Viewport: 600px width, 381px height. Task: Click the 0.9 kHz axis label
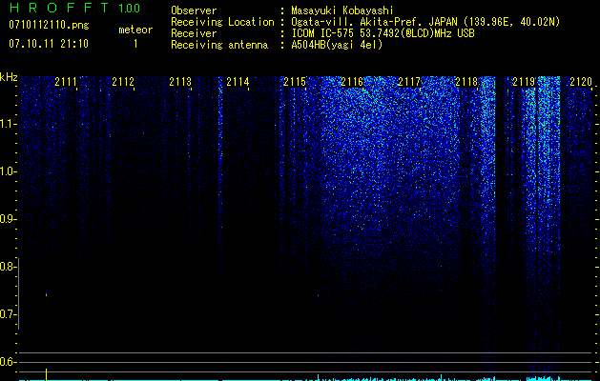coord(8,219)
